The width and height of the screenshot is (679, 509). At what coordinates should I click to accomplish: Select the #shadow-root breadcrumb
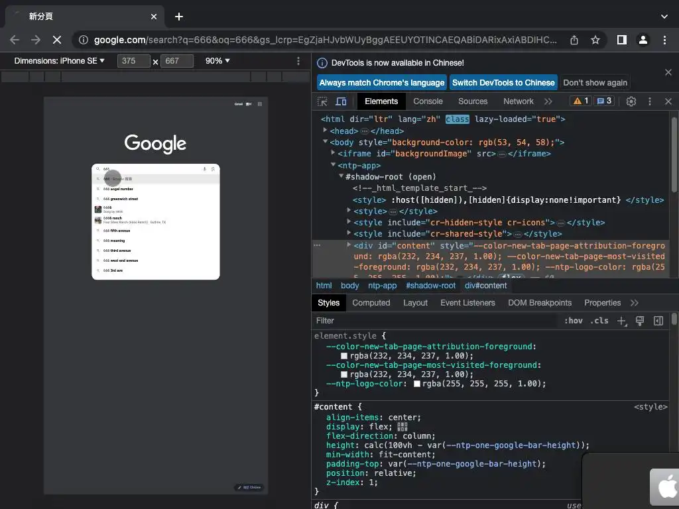click(x=430, y=286)
